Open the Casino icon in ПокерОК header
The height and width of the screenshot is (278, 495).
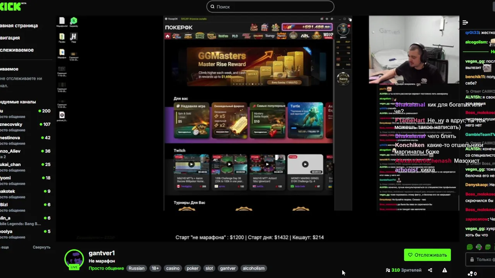pos(254,27)
